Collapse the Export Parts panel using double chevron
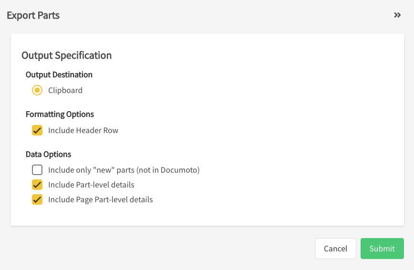This screenshot has width=414, height=270. click(x=397, y=15)
